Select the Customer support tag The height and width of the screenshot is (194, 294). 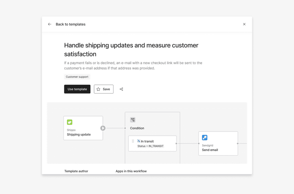click(x=77, y=77)
